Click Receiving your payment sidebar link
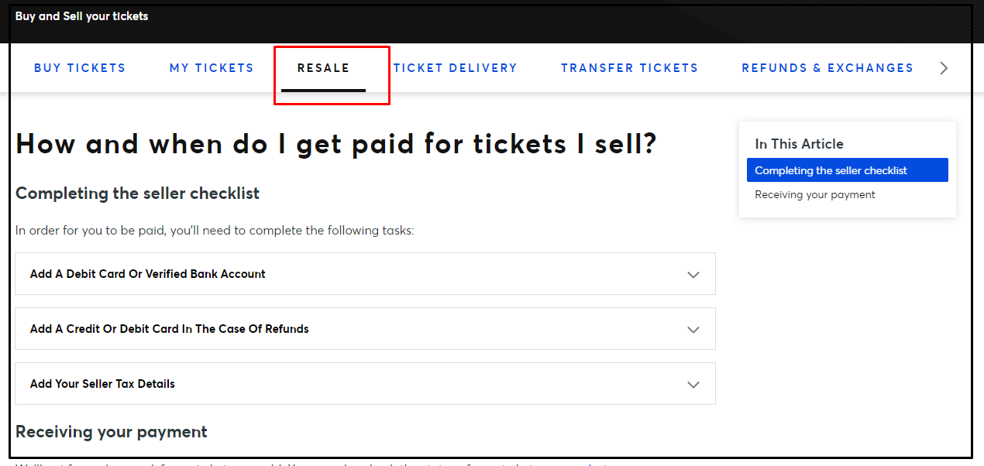Screen dimensions: 984x466 (815, 195)
